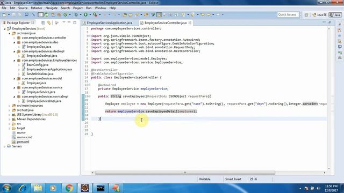This screenshot has height=193, width=344.
Task: Expand the Maven Dependencies node
Action: (10, 119)
